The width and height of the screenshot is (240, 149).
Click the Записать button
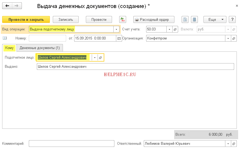66,19
